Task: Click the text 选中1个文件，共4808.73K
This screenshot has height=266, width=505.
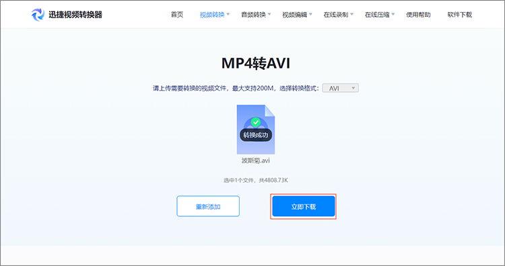Action: [x=256, y=180]
